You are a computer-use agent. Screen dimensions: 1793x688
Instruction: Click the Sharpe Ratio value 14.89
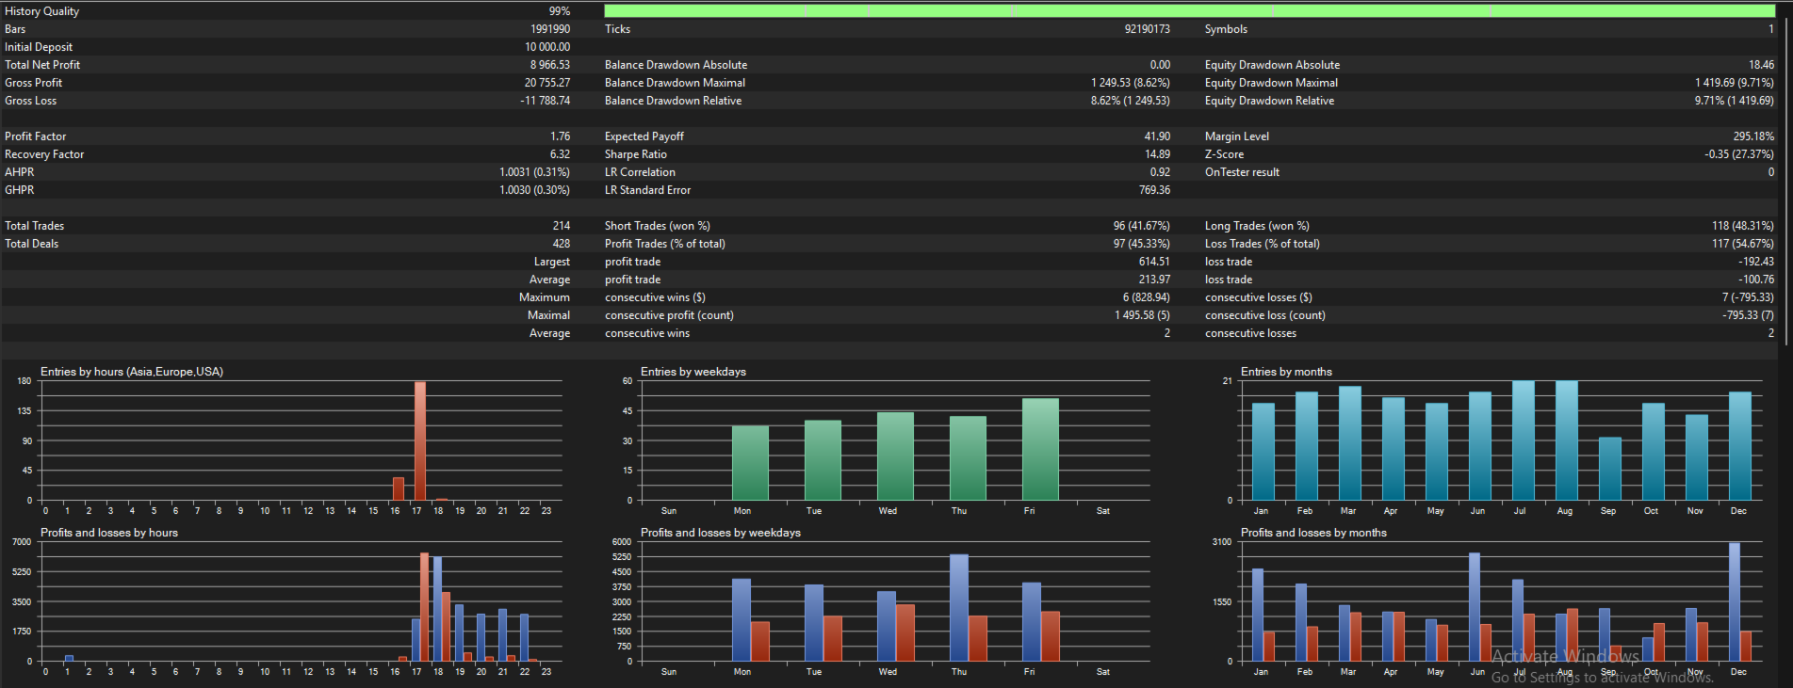(1157, 154)
